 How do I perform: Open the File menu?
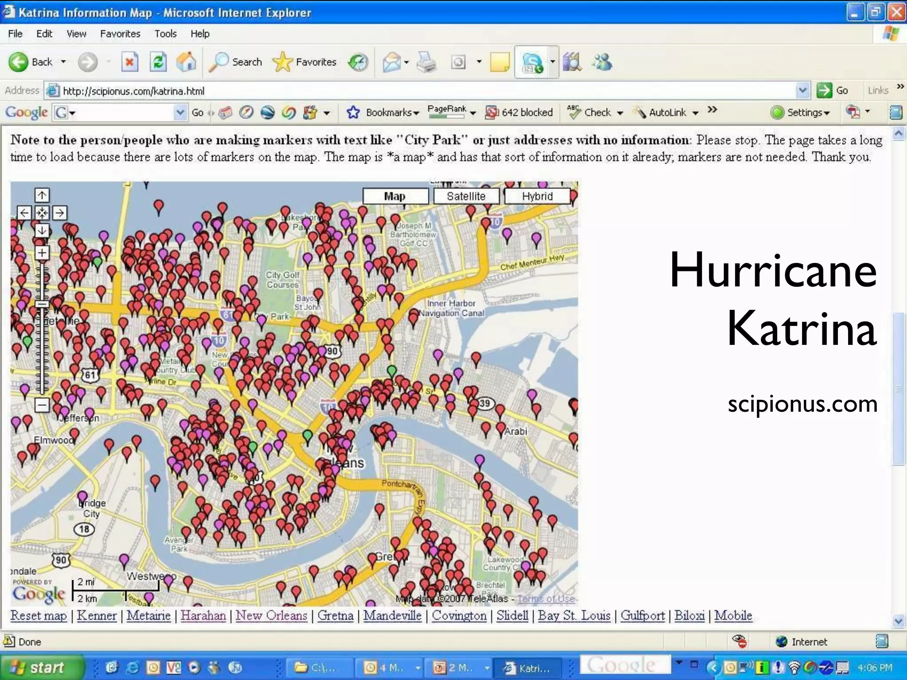(x=15, y=34)
